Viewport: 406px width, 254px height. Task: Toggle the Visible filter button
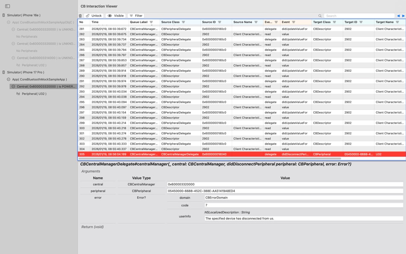click(116, 15)
